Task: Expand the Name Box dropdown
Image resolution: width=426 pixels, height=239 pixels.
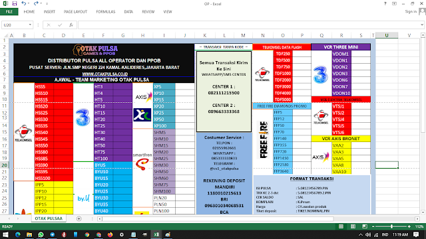Action: tap(30, 25)
